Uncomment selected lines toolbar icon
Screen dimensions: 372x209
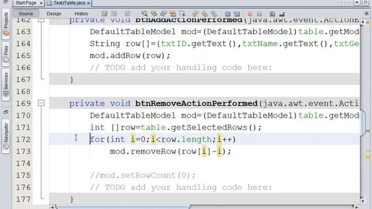tap(282, 14)
